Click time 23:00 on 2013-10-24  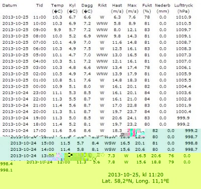40,93
